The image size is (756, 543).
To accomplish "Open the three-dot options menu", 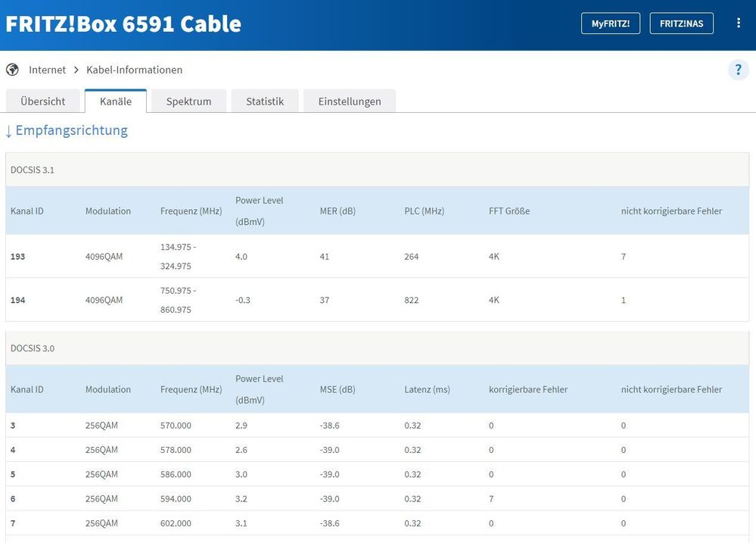I will [738, 23].
